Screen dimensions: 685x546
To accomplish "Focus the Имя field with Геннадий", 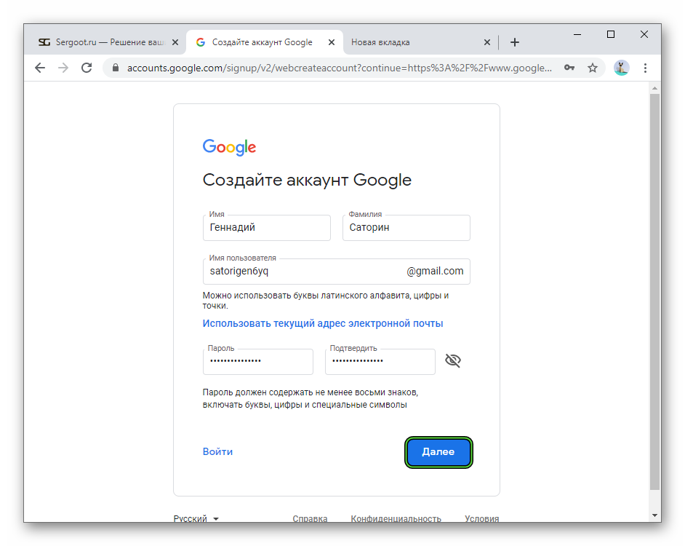I will click(266, 227).
